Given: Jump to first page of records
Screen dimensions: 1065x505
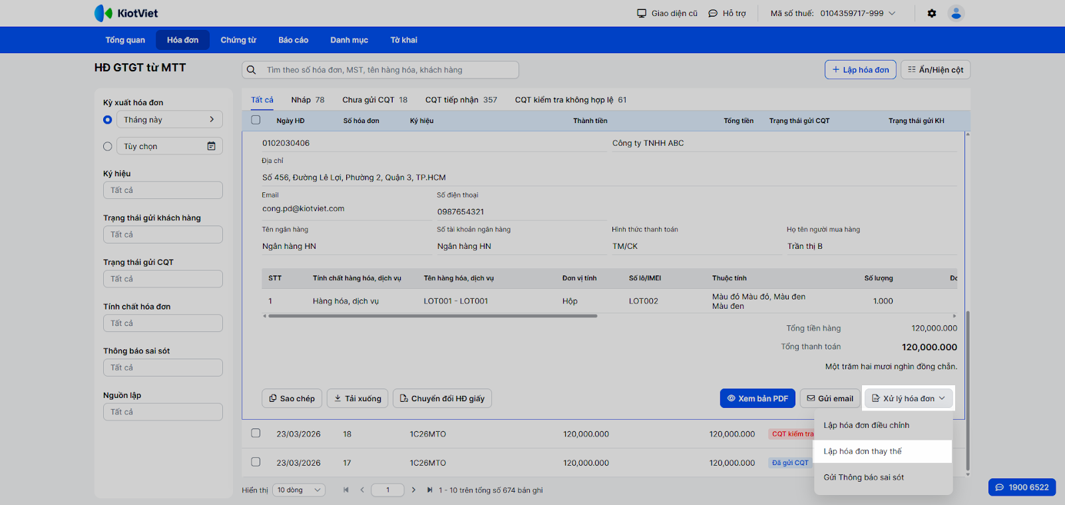Looking at the screenshot, I should (346, 490).
